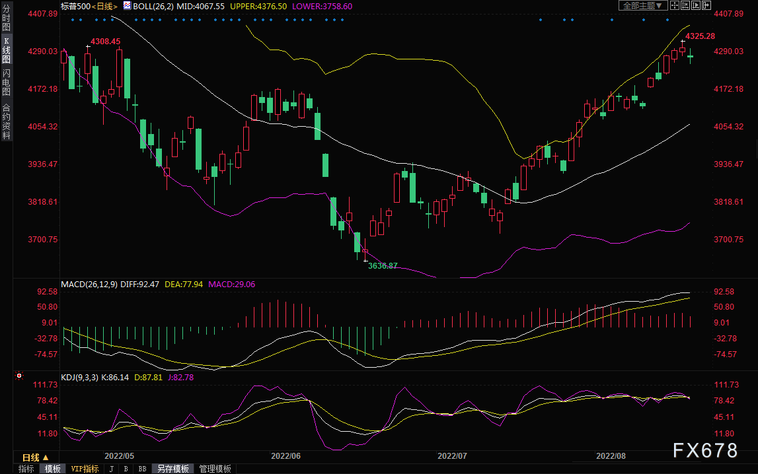Viewport: 758px width, 474px height.
Task: Click the chart playback icon
Action: click(x=696, y=5)
